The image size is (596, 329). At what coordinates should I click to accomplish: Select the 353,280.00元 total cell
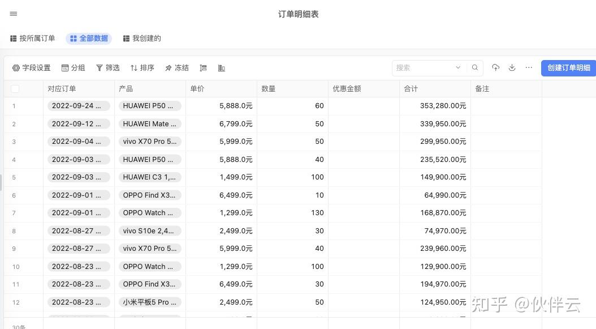click(x=435, y=106)
